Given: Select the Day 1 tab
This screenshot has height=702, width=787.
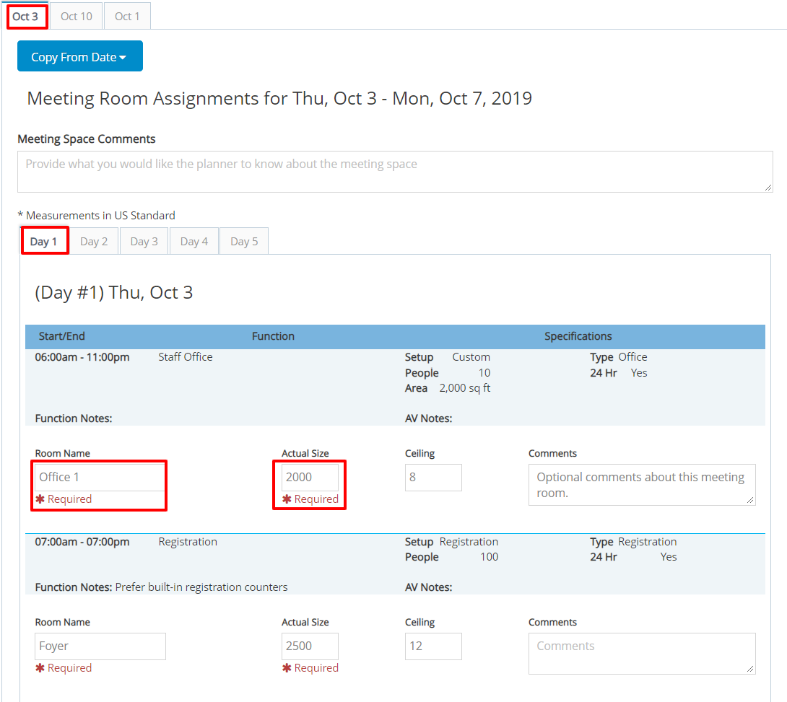Looking at the screenshot, I should point(44,241).
